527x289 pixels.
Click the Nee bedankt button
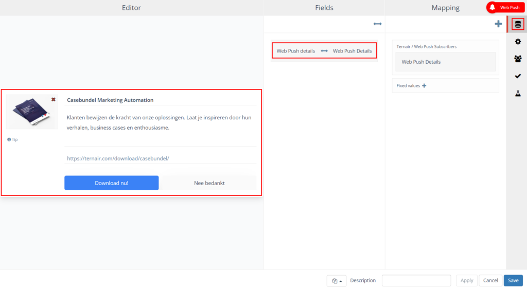(209, 183)
